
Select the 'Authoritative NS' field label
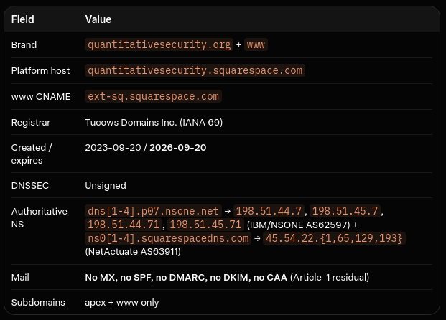(x=40, y=218)
